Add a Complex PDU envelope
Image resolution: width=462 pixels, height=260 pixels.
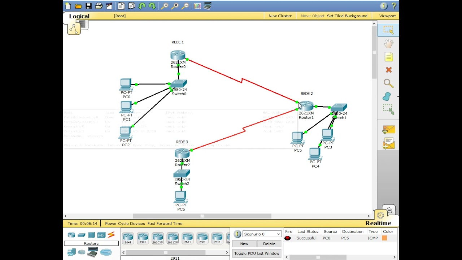(388, 143)
